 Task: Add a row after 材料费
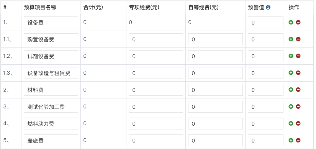click(x=291, y=90)
